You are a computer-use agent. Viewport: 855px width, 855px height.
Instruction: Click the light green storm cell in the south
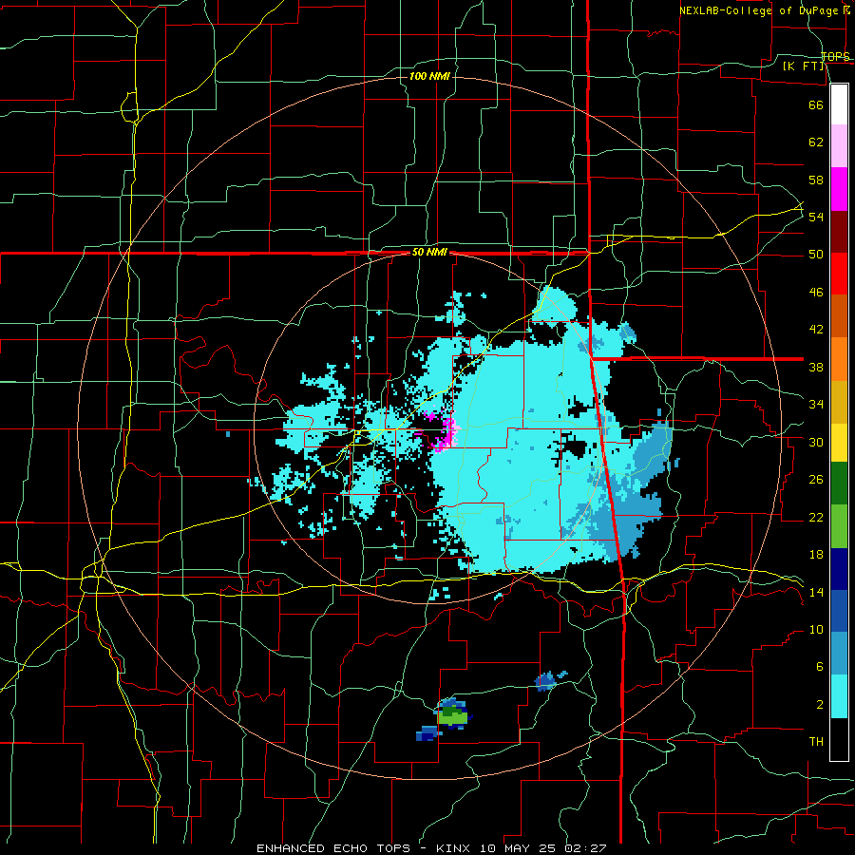click(452, 716)
